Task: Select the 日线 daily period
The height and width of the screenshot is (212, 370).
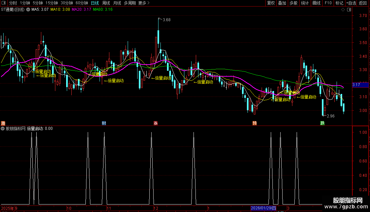Action: 95,3
